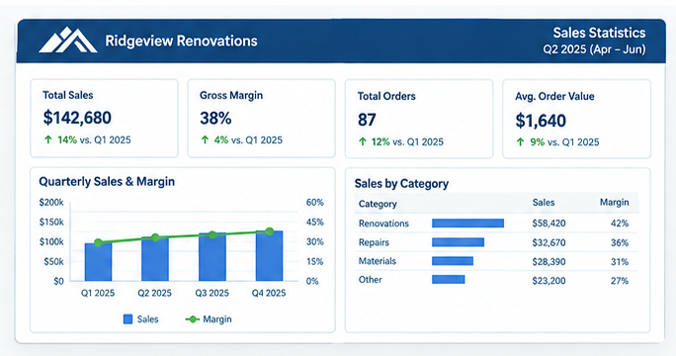Image resolution: width=676 pixels, height=356 pixels.
Task: Click the Sales column header
Action: (x=544, y=203)
